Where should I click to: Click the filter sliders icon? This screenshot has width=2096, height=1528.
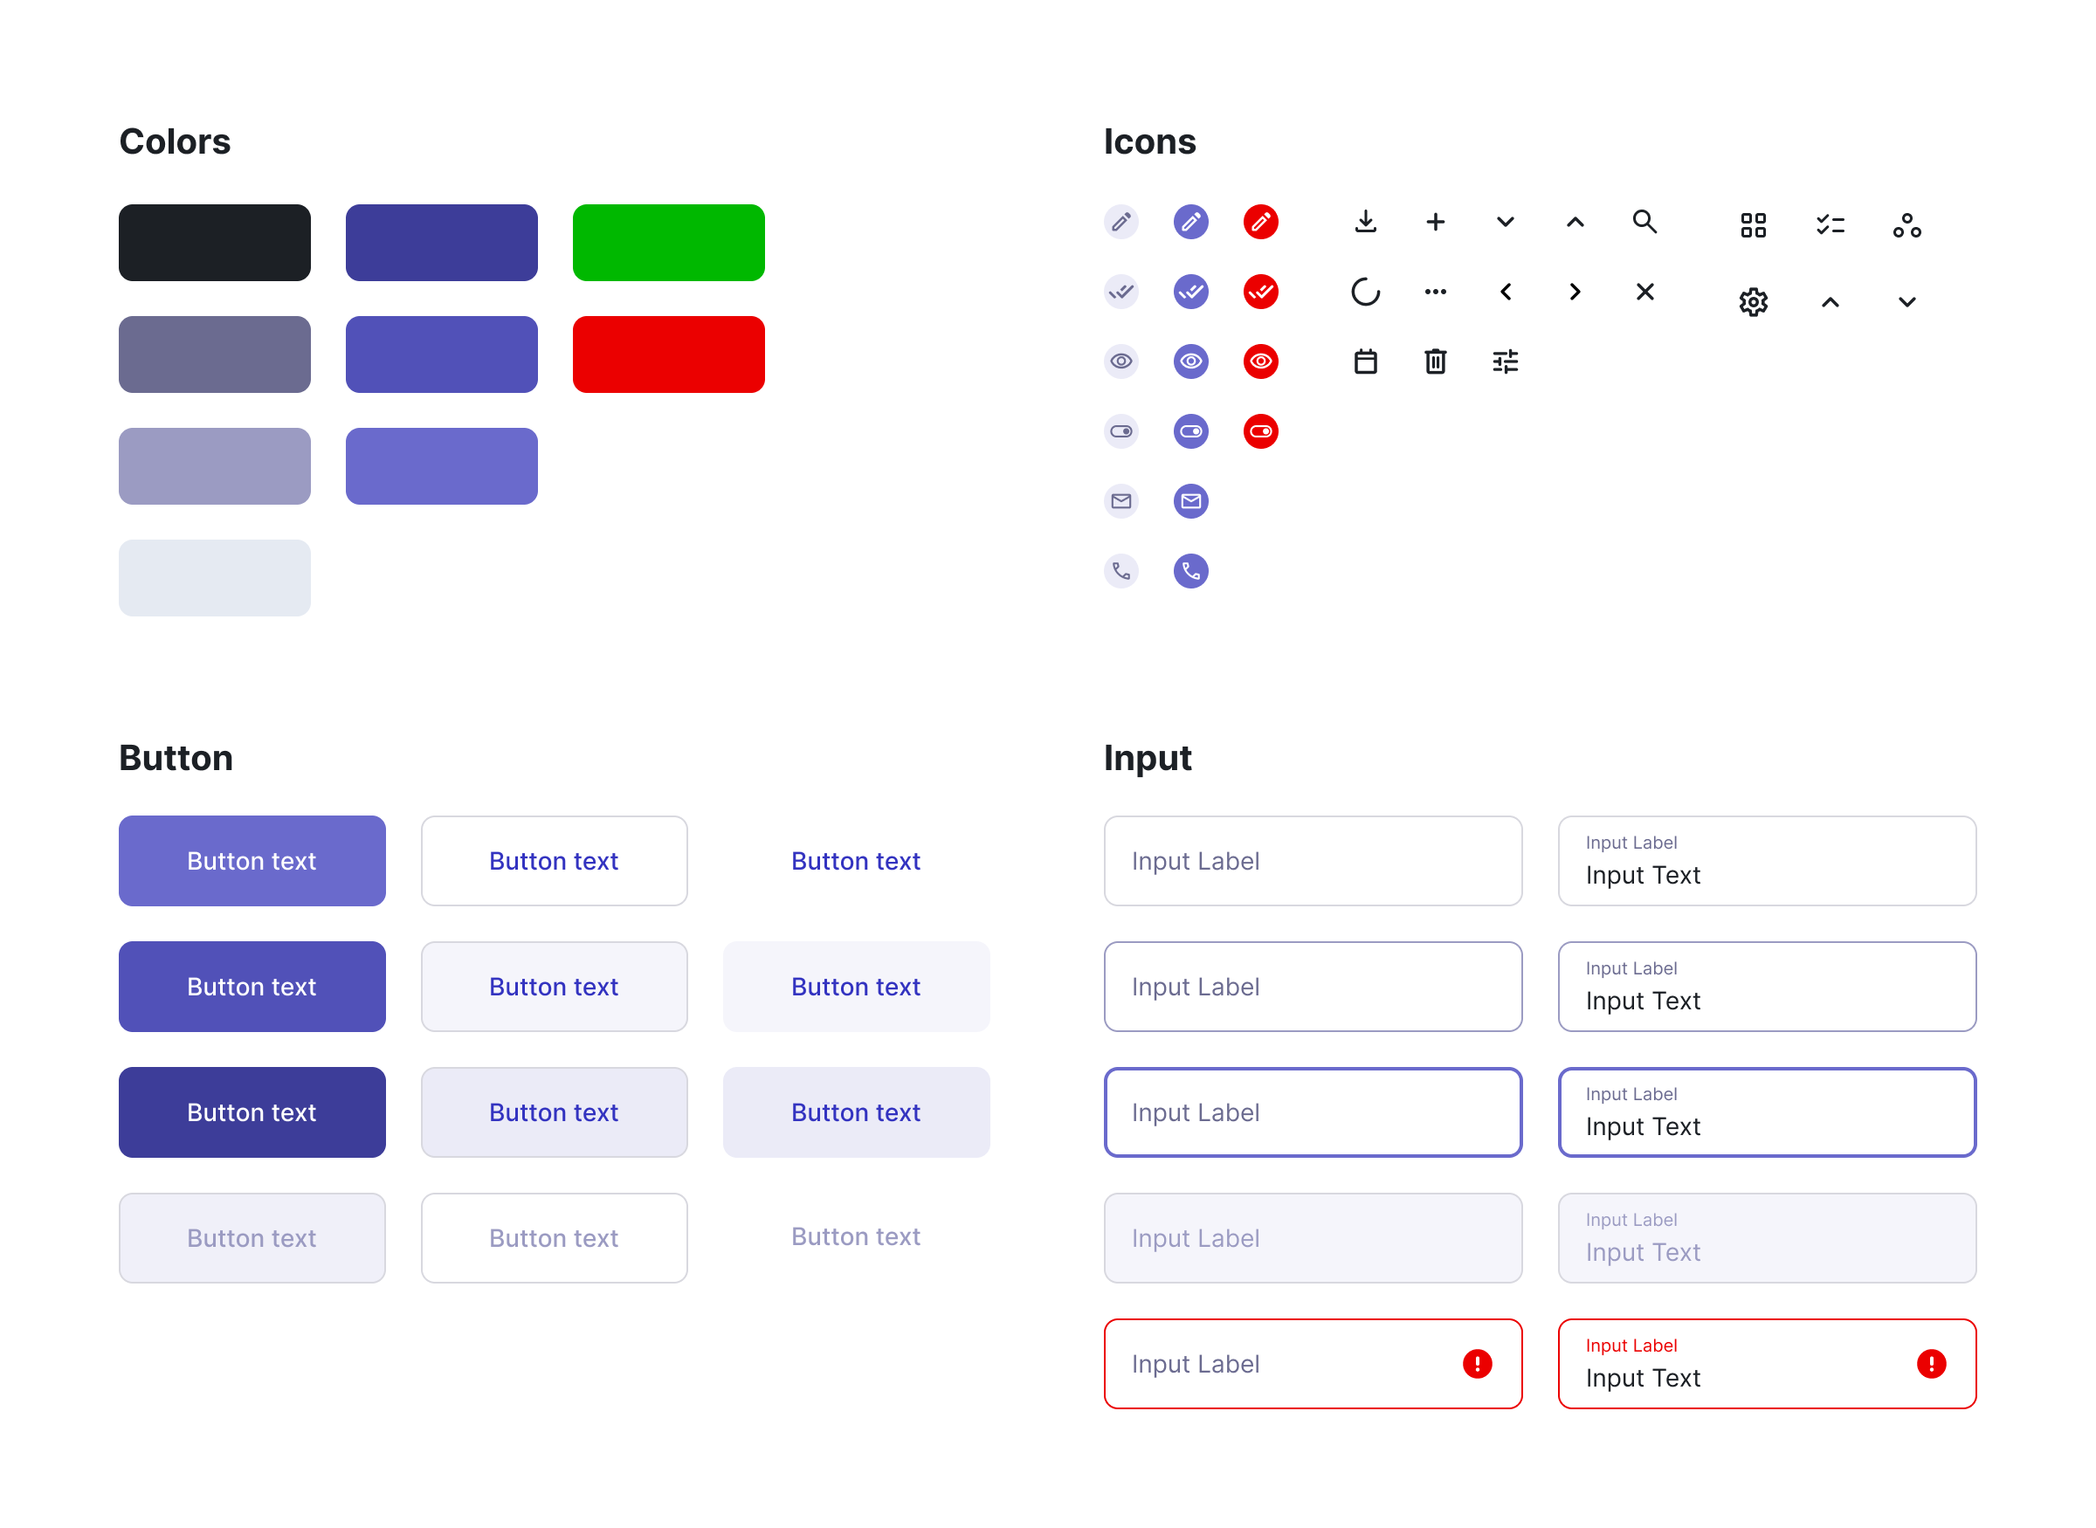point(1505,361)
